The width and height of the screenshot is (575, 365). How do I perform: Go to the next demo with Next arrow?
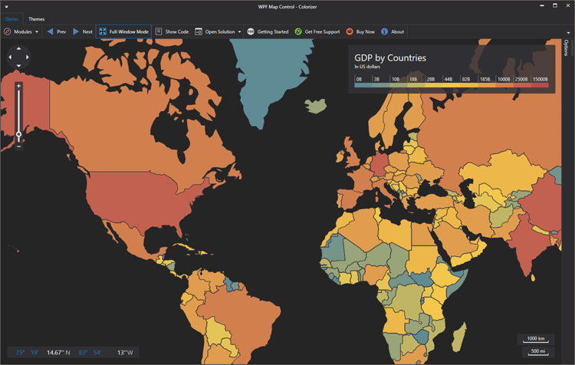click(x=76, y=31)
